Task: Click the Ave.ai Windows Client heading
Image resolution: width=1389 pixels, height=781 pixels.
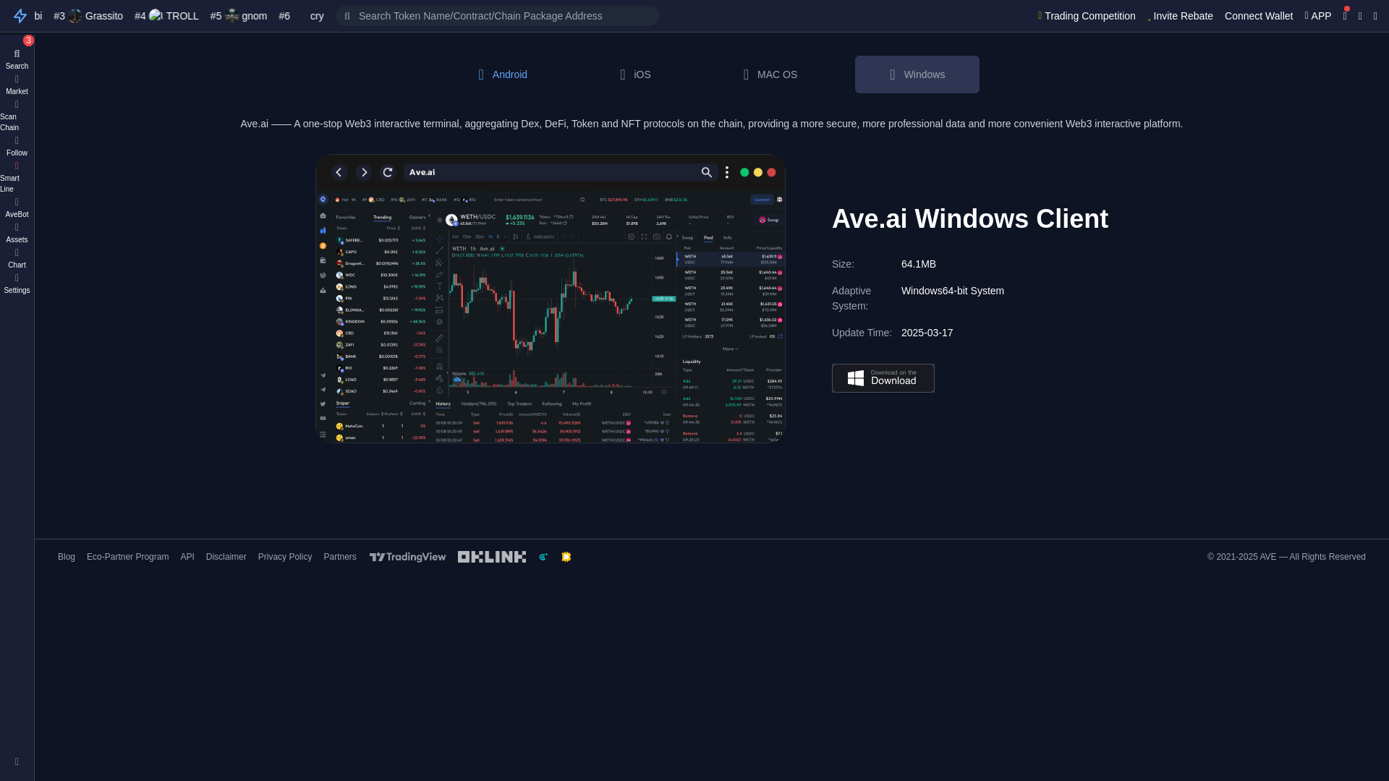Action: click(x=970, y=218)
